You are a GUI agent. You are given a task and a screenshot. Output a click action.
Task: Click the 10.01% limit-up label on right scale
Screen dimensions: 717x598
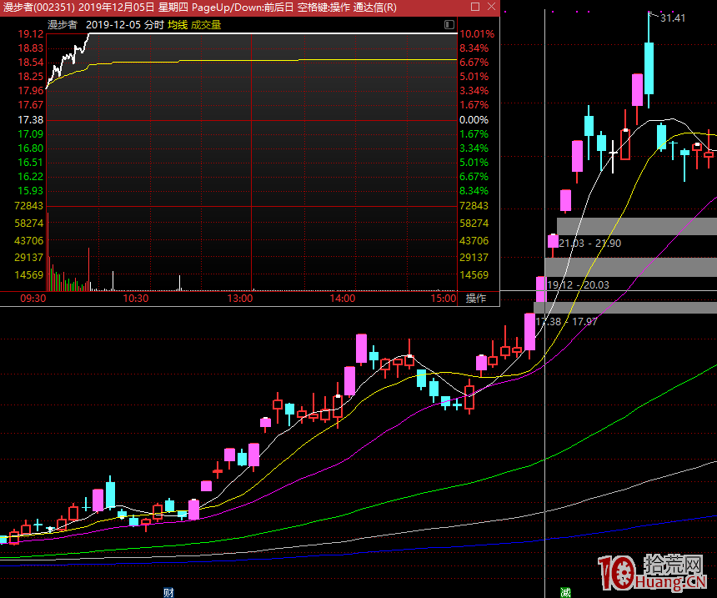[477, 34]
